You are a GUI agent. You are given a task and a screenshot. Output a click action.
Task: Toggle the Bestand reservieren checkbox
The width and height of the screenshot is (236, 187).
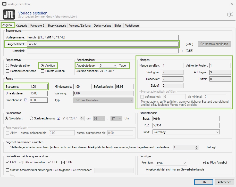click(x=8, y=71)
